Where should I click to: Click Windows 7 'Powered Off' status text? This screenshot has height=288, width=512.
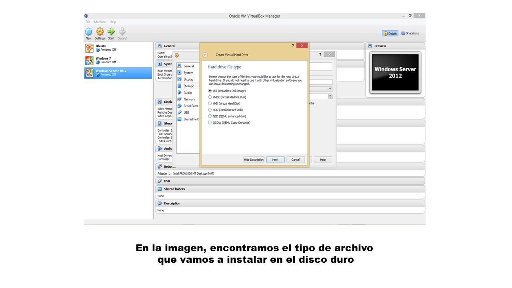[108, 62]
